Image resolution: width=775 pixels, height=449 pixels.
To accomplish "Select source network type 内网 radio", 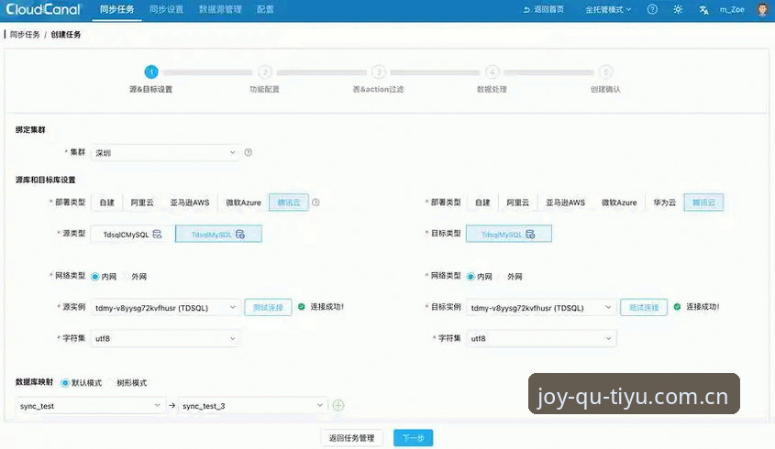I will pos(95,277).
